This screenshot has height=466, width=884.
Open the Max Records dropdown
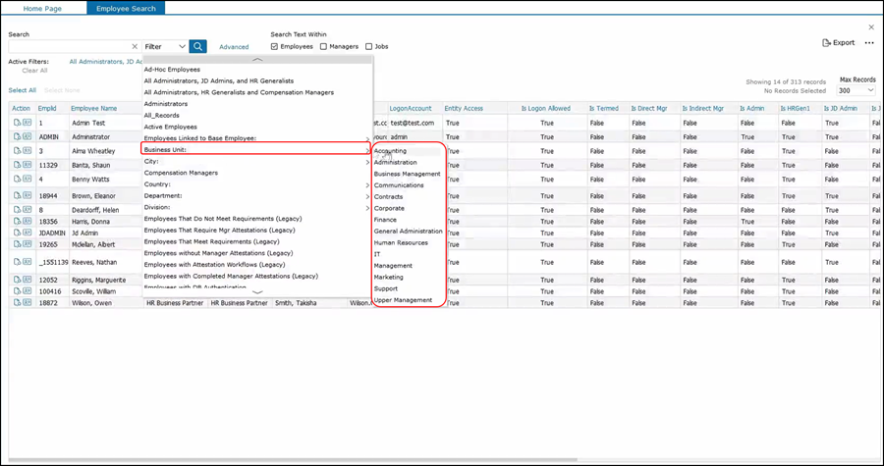point(856,90)
